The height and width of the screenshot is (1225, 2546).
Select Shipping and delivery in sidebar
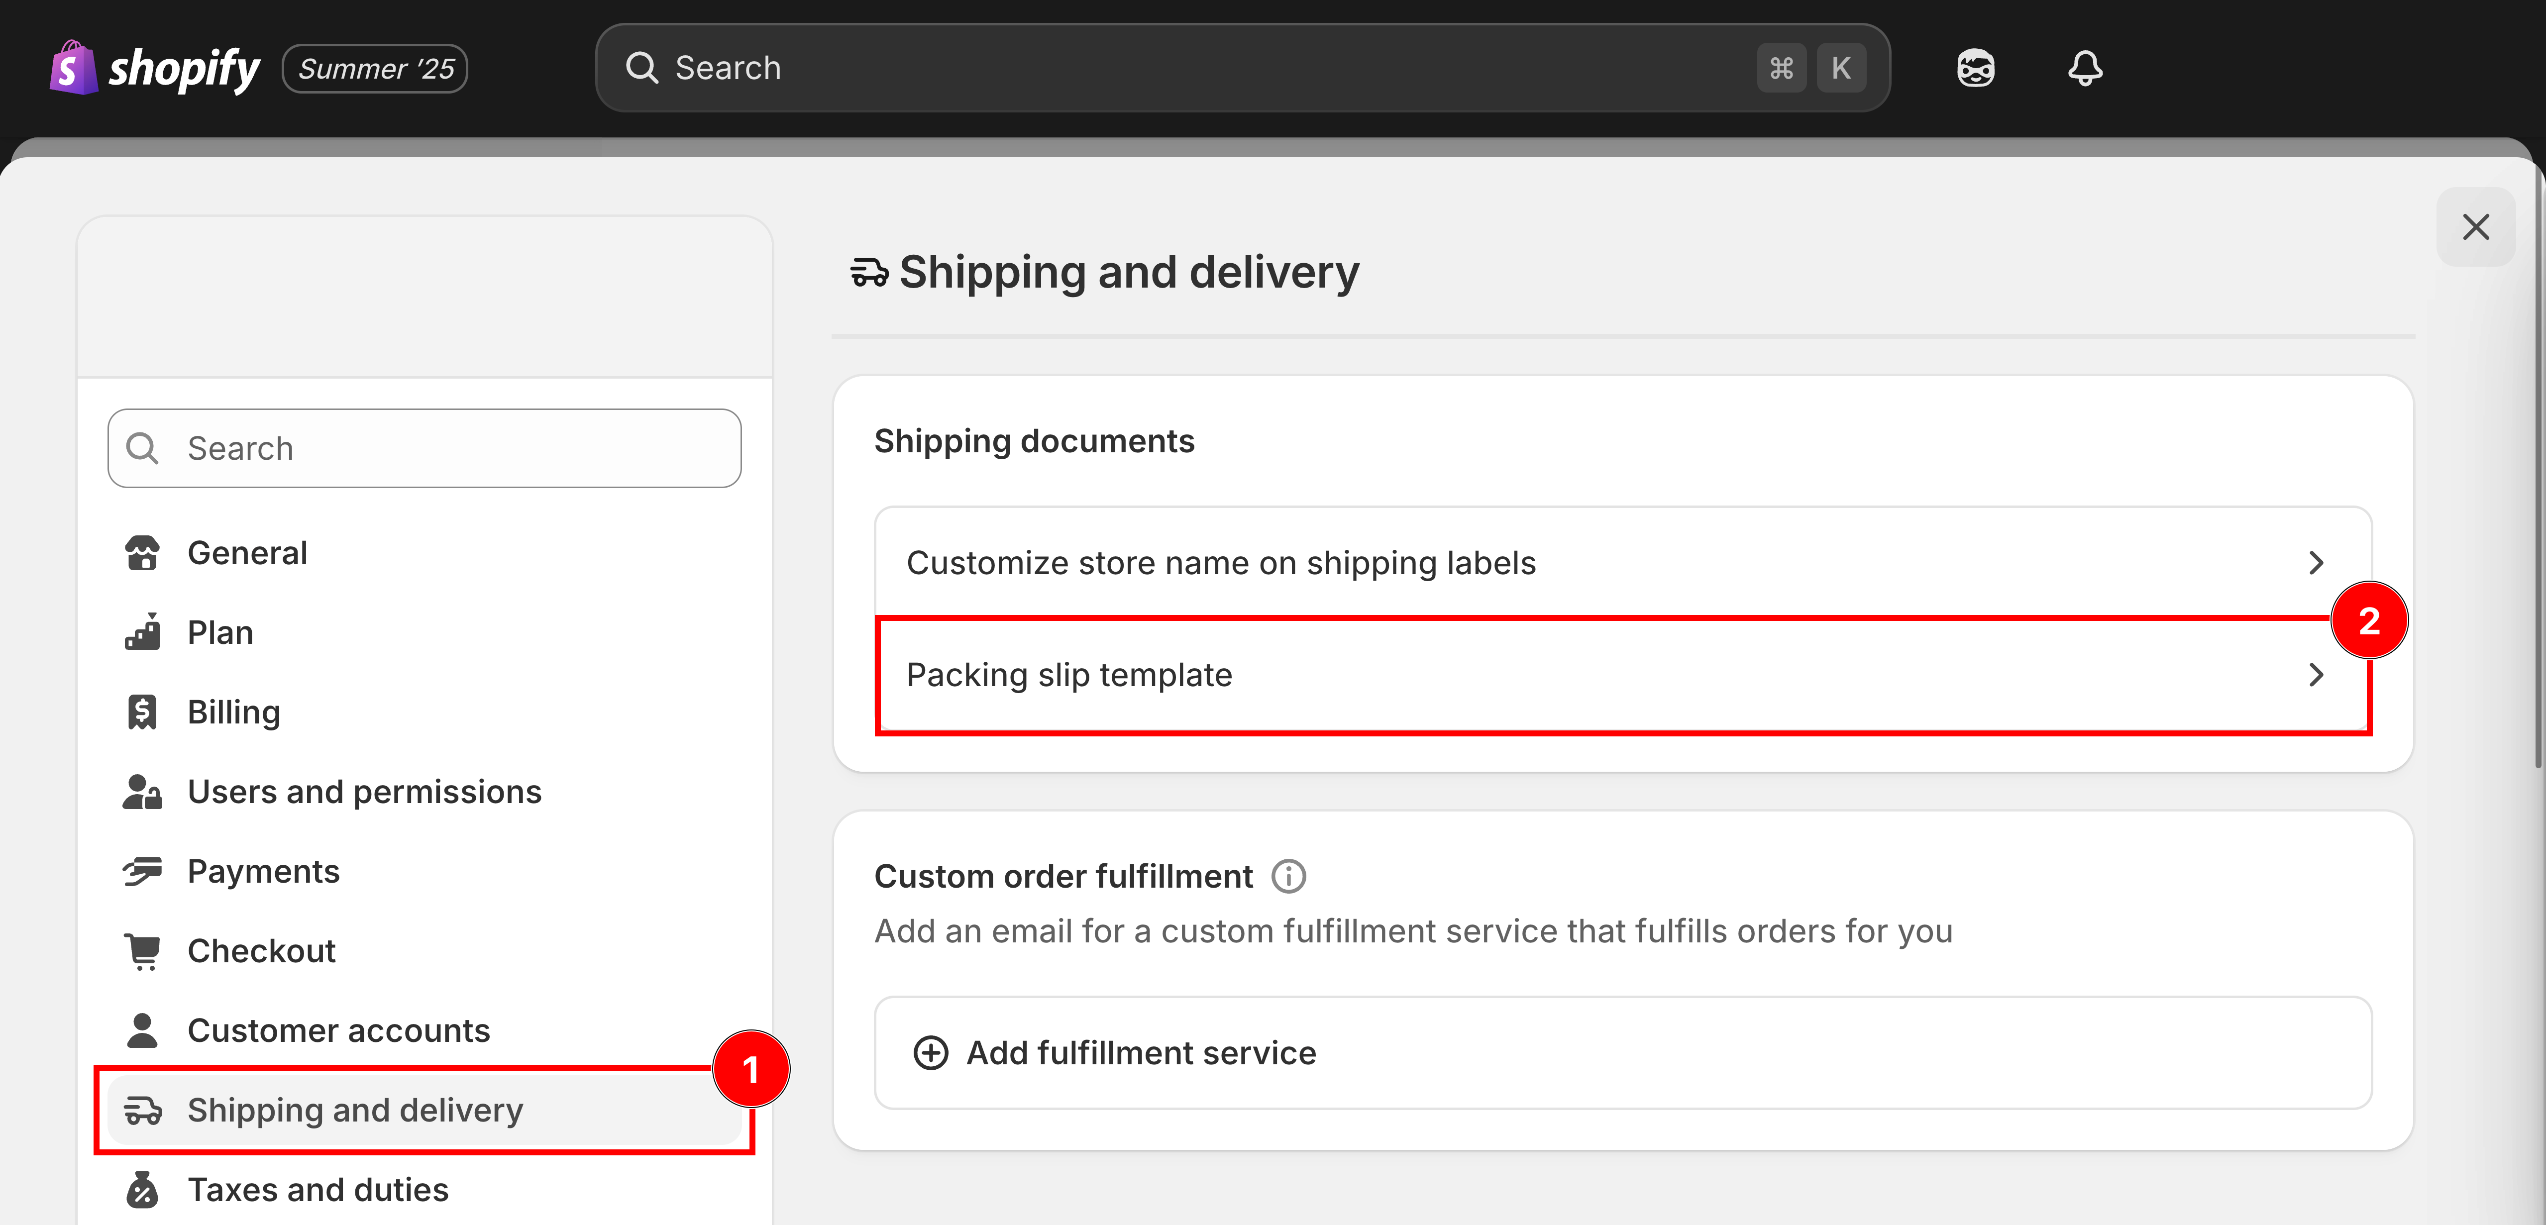coord(425,1111)
